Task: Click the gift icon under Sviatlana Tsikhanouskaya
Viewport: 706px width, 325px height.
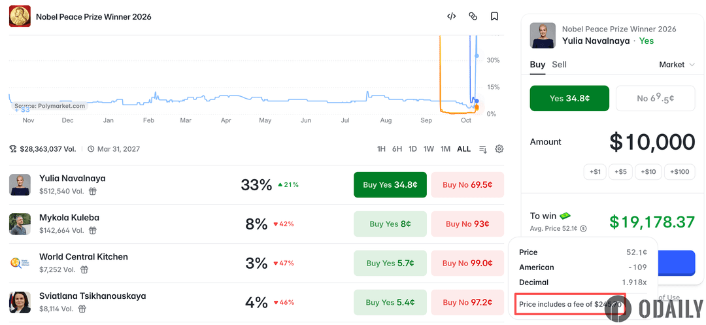Action: [x=82, y=309]
